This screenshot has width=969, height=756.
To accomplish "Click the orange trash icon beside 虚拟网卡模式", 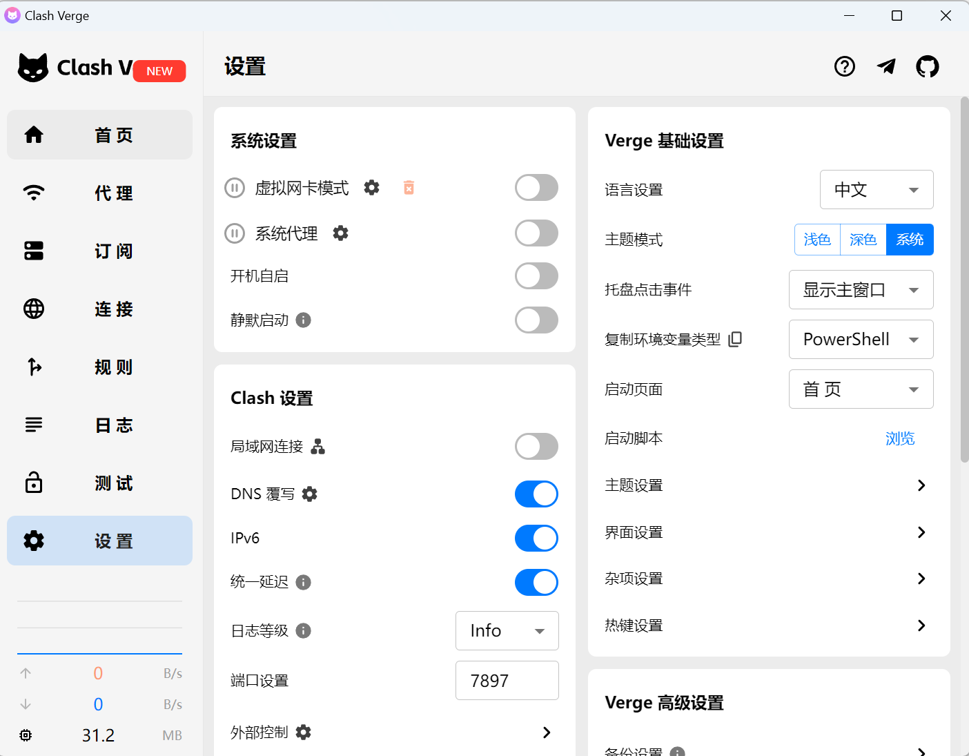I will [409, 187].
